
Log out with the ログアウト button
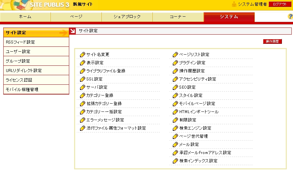click(x=280, y=4)
